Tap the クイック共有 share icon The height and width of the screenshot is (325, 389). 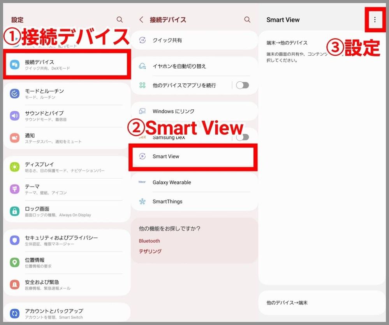click(x=143, y=40)
